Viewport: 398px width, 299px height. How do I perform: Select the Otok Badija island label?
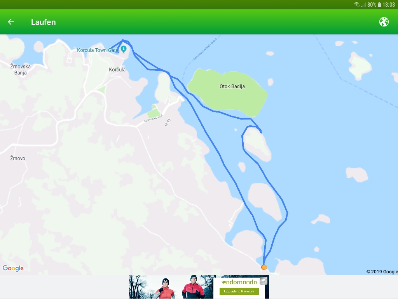click(232, 86)
